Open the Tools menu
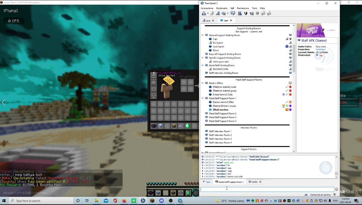This screenshot has height=205, width=362. (254, 8)
